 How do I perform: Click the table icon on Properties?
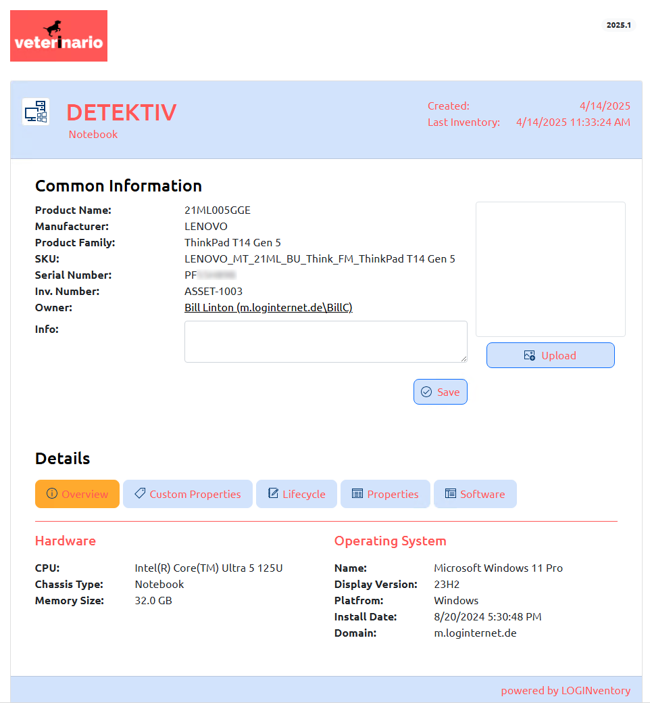coord(357,494)
